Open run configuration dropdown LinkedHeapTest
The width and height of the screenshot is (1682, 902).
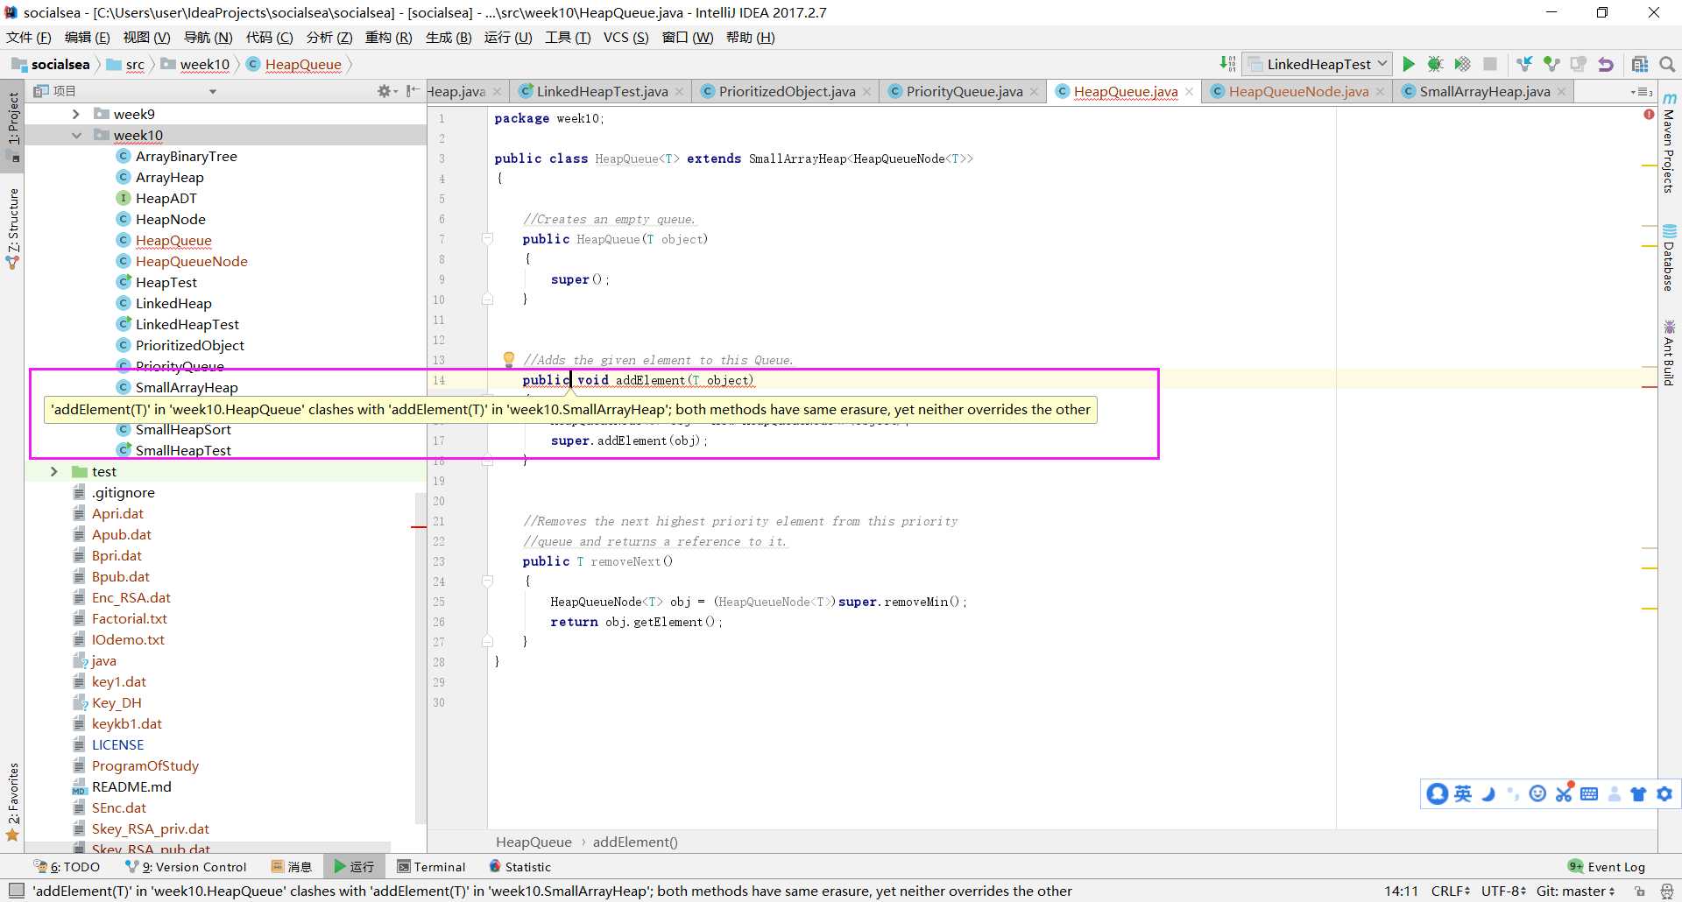pyautogui.click(x=1318, y=64)
